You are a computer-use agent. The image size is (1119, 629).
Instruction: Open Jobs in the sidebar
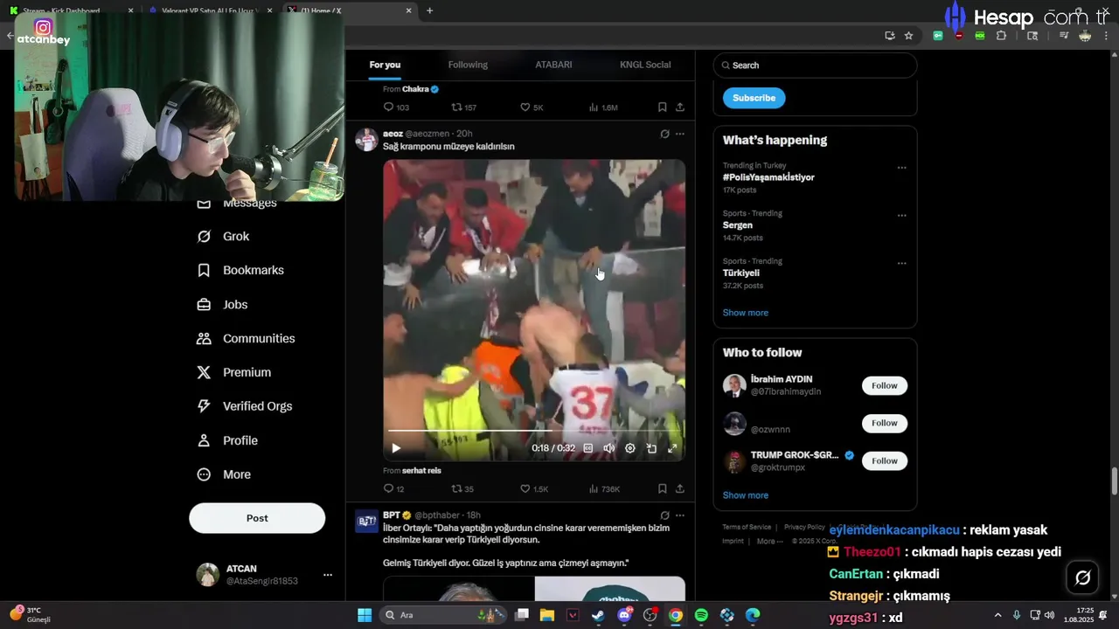222,304
